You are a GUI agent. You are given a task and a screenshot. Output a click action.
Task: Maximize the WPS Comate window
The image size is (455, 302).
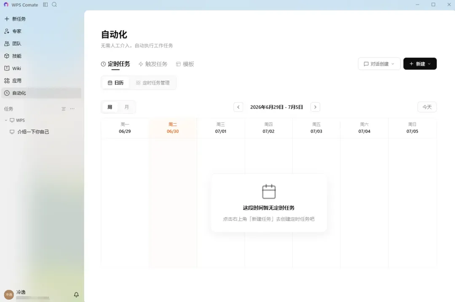click(433, 5)
